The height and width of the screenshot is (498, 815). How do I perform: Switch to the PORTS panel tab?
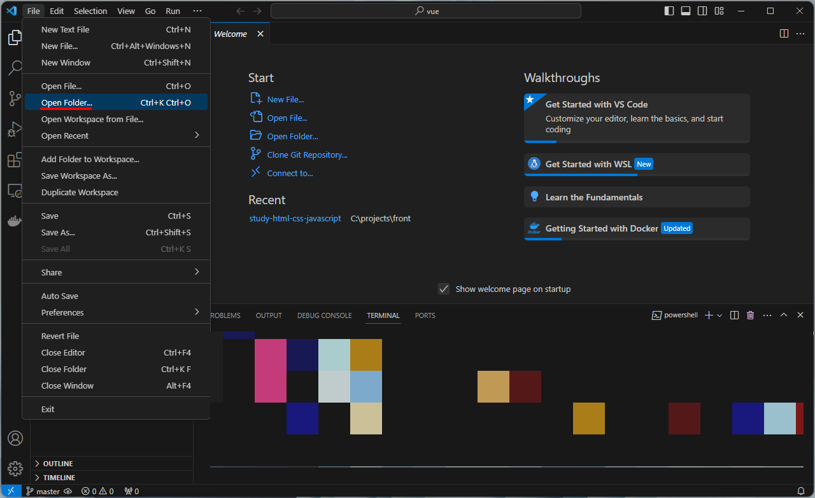(425, 315)
